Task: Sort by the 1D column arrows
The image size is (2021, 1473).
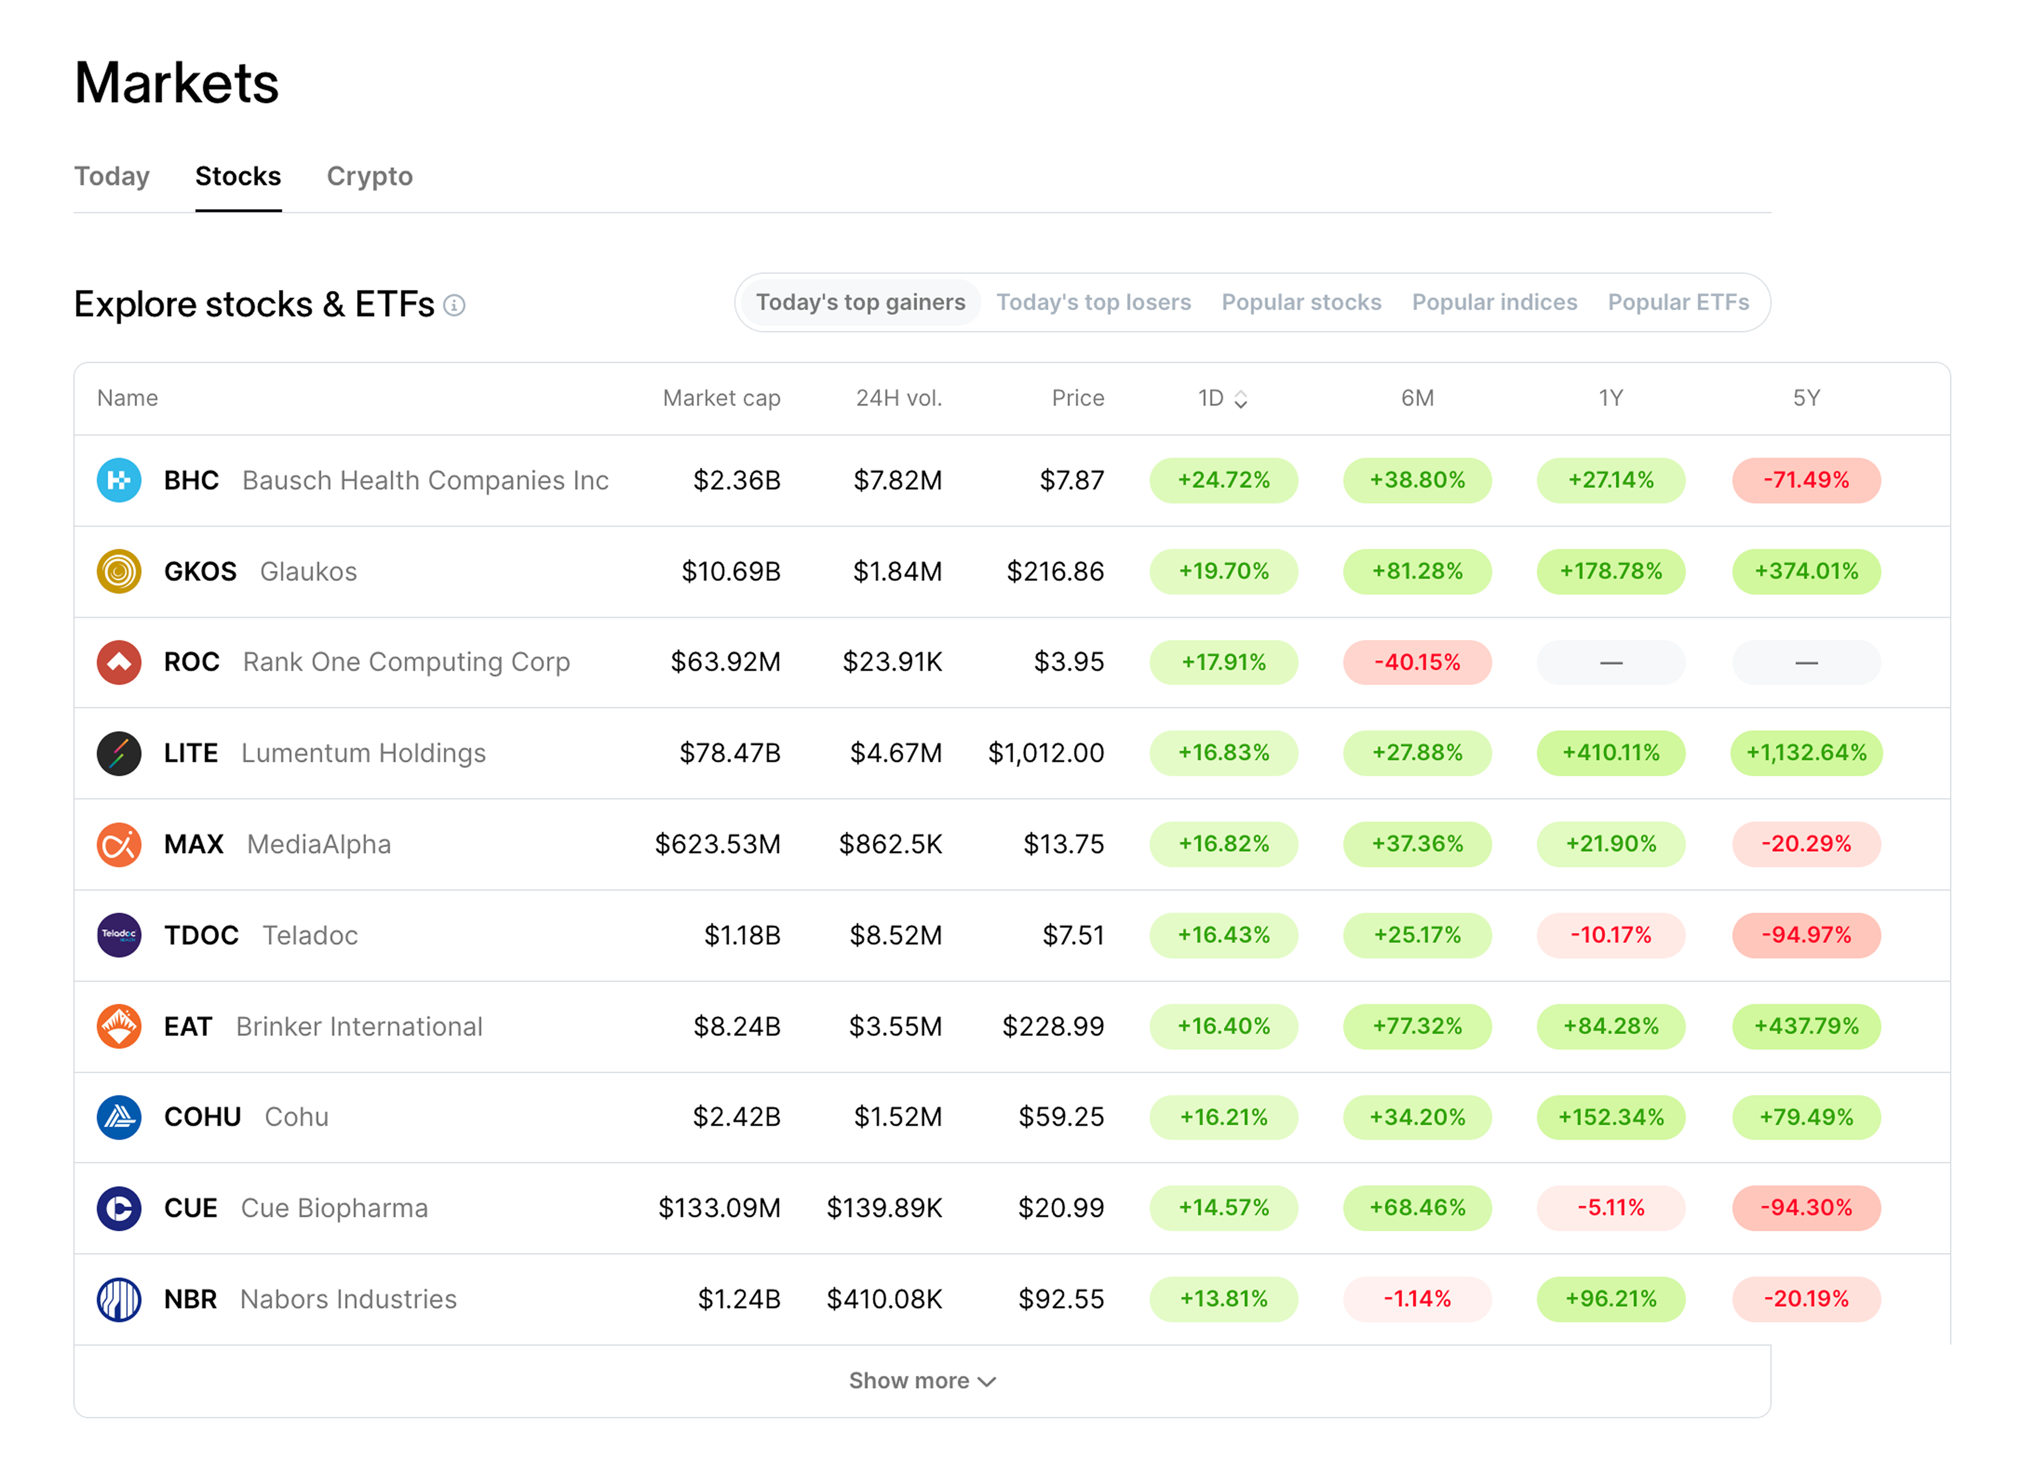Action: point(1240,400)
